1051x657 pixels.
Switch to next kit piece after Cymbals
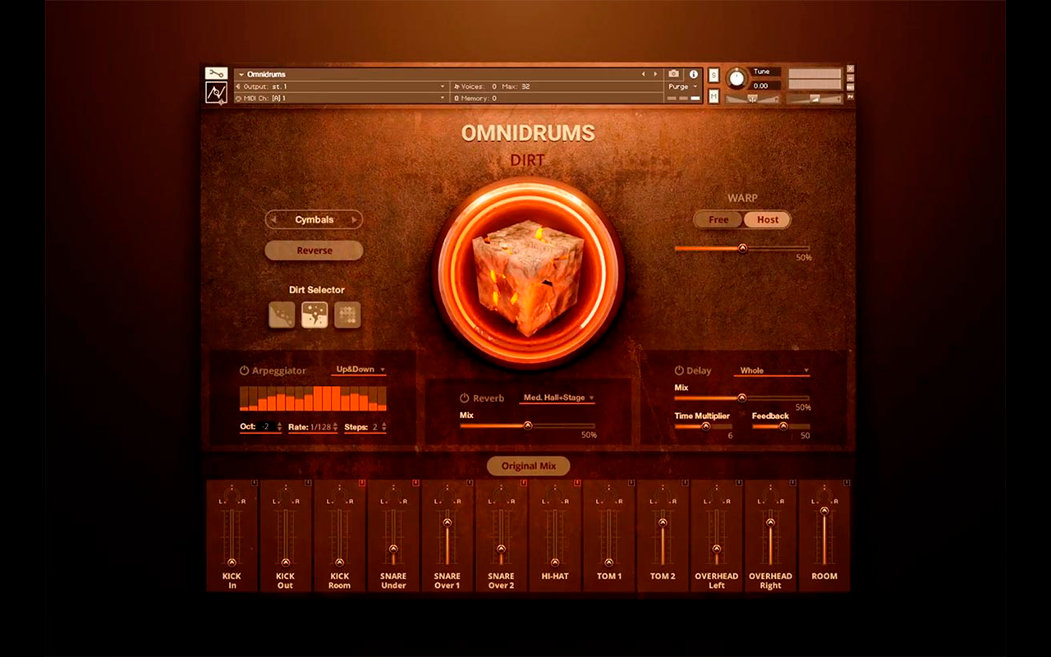click(x=355, y=220)
